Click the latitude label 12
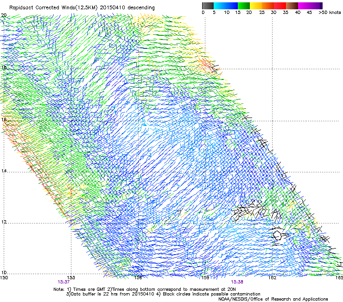This screenshot has height=302, width=343. click(x=4, y=222)
